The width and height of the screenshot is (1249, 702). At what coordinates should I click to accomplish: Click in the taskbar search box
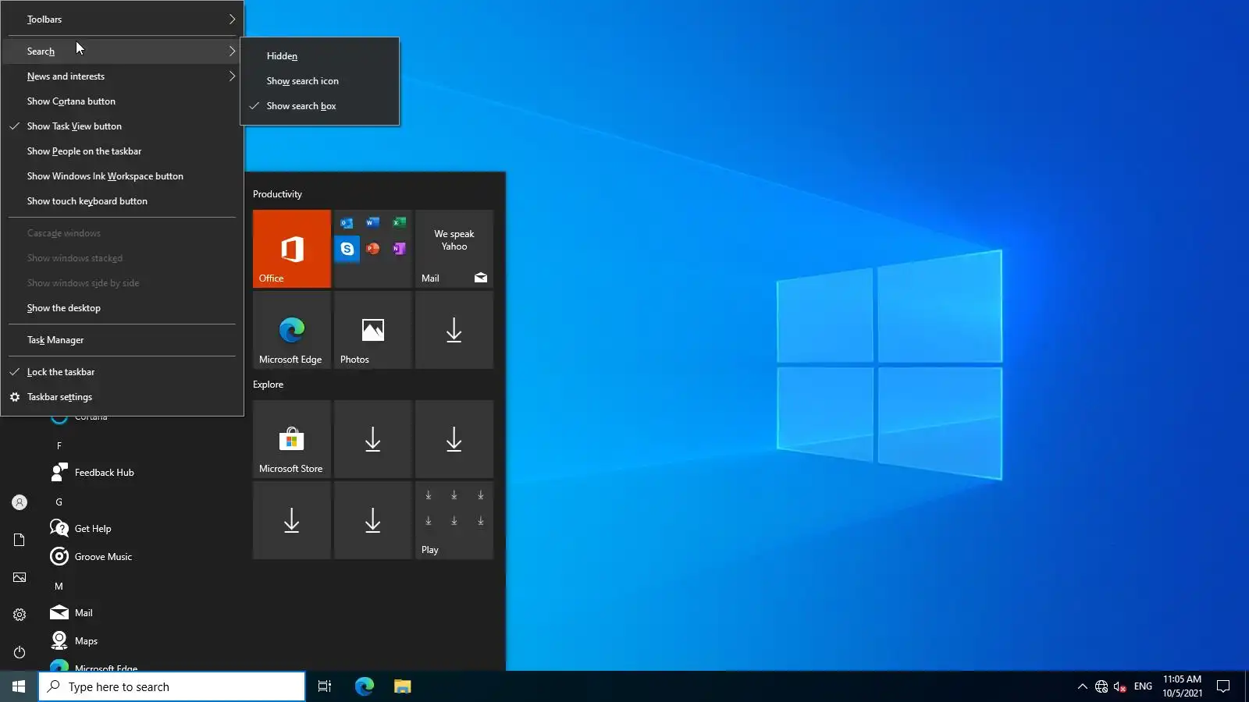pos(172,686)
